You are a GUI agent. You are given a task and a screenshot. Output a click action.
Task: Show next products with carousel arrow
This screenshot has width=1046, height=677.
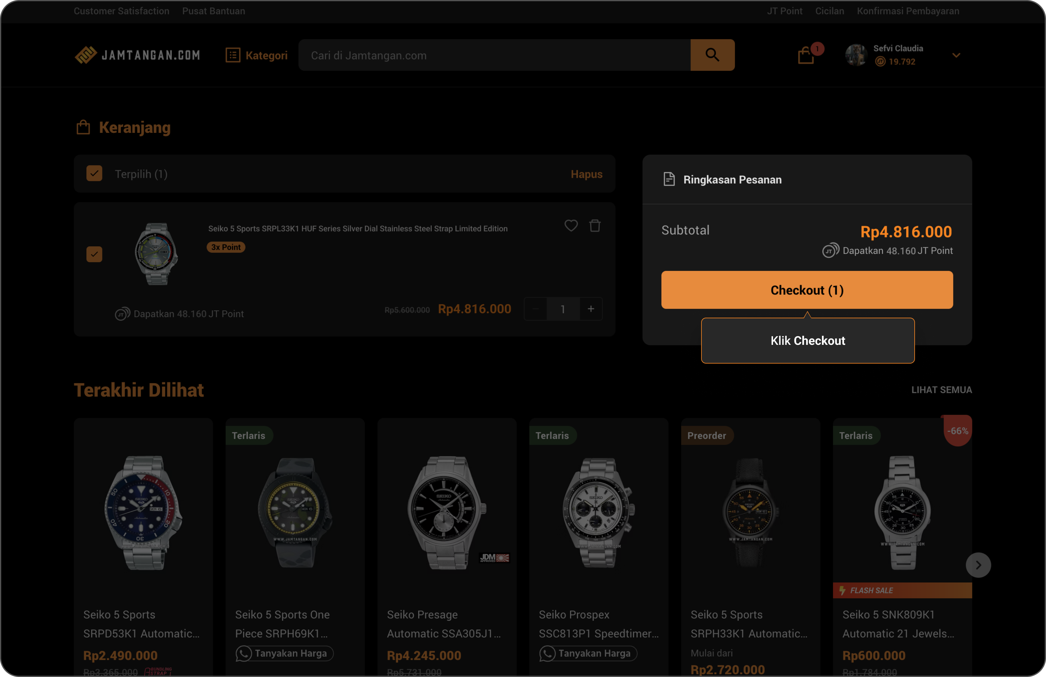pos(978,565)
